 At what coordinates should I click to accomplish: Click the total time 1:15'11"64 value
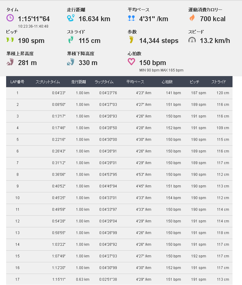tap(34, 19)
